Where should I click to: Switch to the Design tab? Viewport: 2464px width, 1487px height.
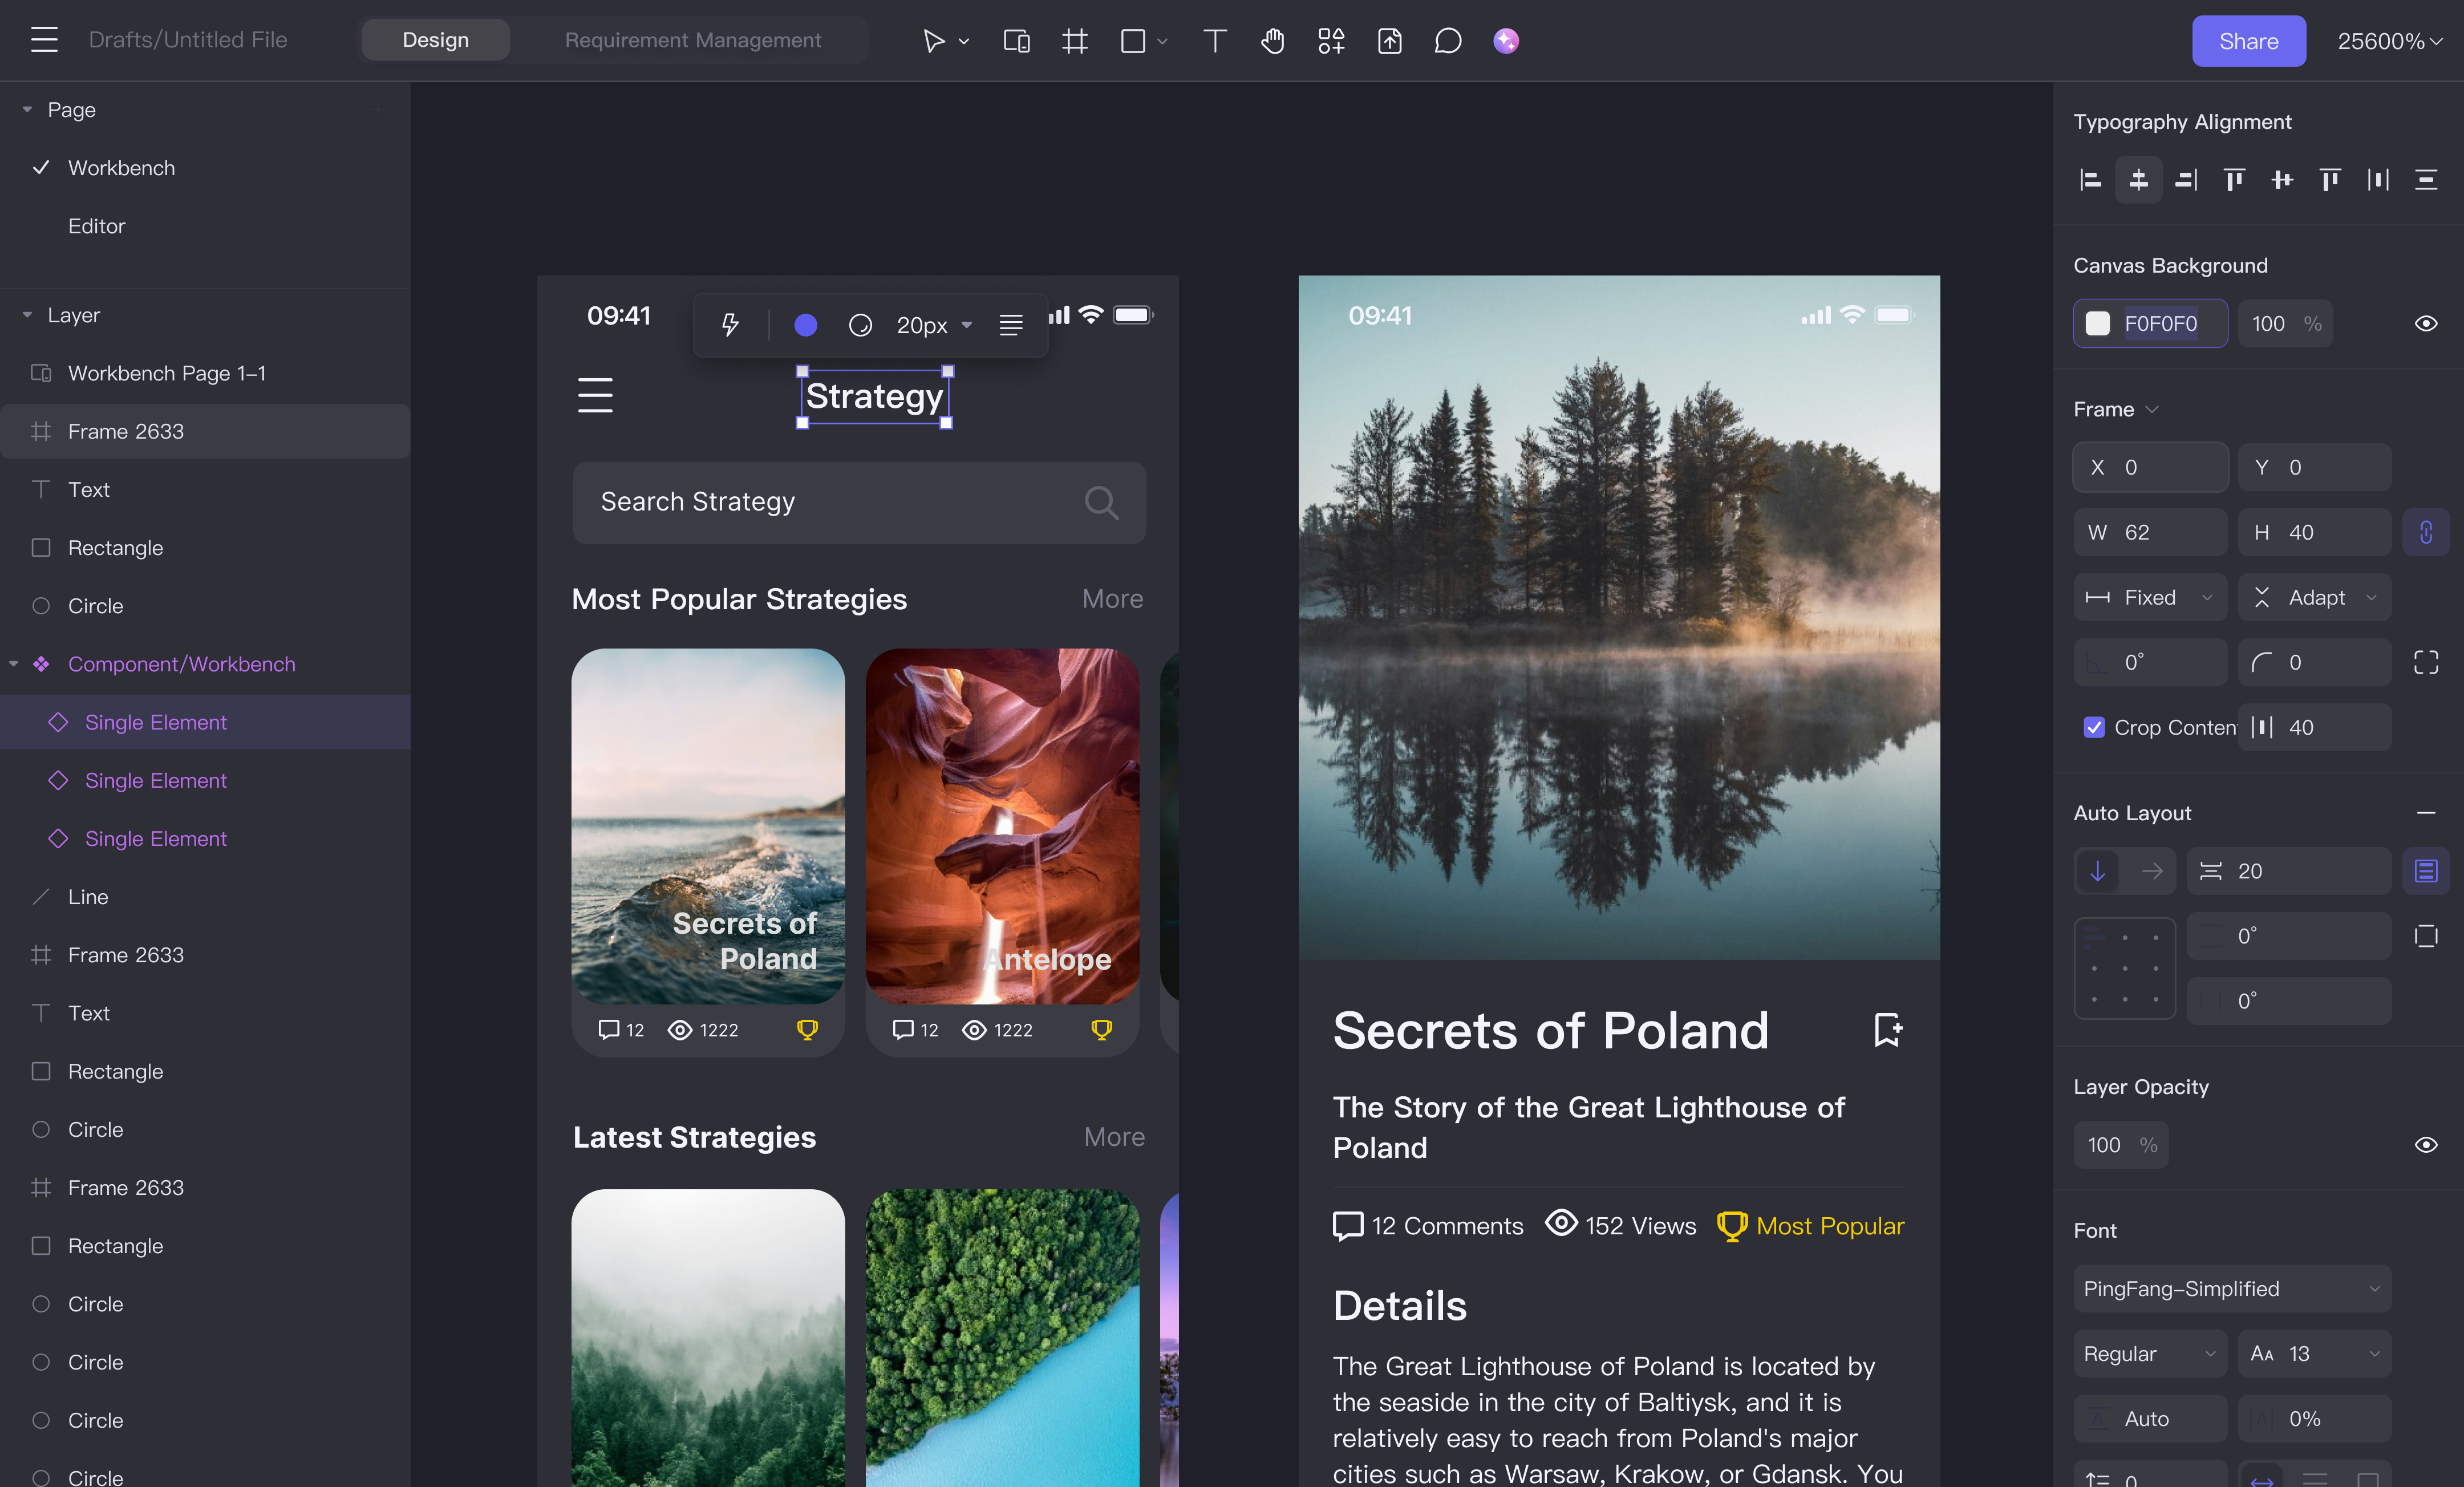[x=435, y=40]
